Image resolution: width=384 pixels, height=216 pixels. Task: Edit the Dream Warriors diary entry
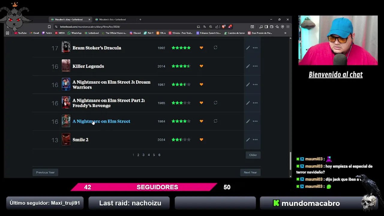click(x=248, y=85)
